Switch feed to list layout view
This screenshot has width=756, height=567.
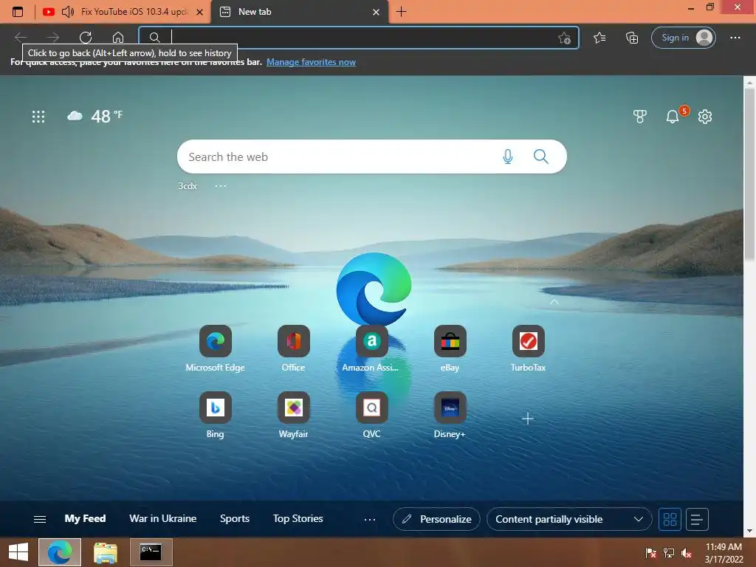point(697,519)
